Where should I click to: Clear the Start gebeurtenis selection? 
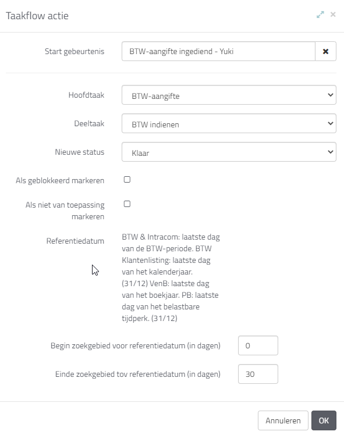pyautogui.click(x=326, y=51)
